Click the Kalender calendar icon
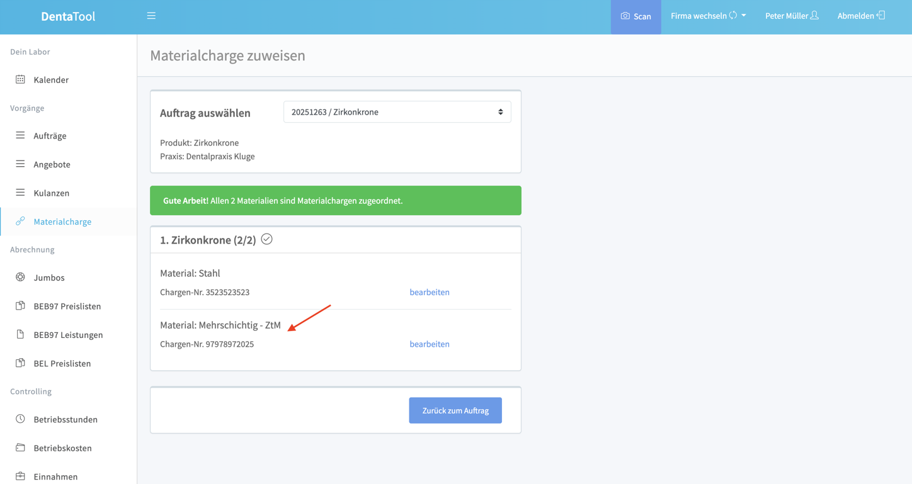Screen dimensions: 912x484 tap(20, 79)
